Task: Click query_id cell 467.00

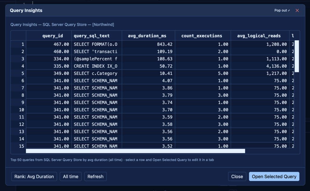Action: 49,44
